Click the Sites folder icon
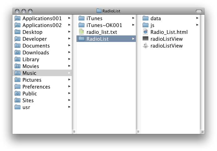This screenshot has height=151, width=217. click(17, 100)
